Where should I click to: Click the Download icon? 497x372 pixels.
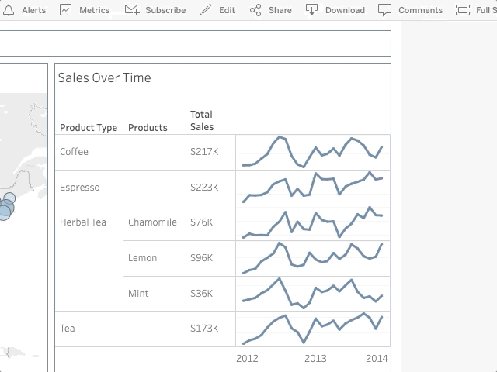coord(311,10)
